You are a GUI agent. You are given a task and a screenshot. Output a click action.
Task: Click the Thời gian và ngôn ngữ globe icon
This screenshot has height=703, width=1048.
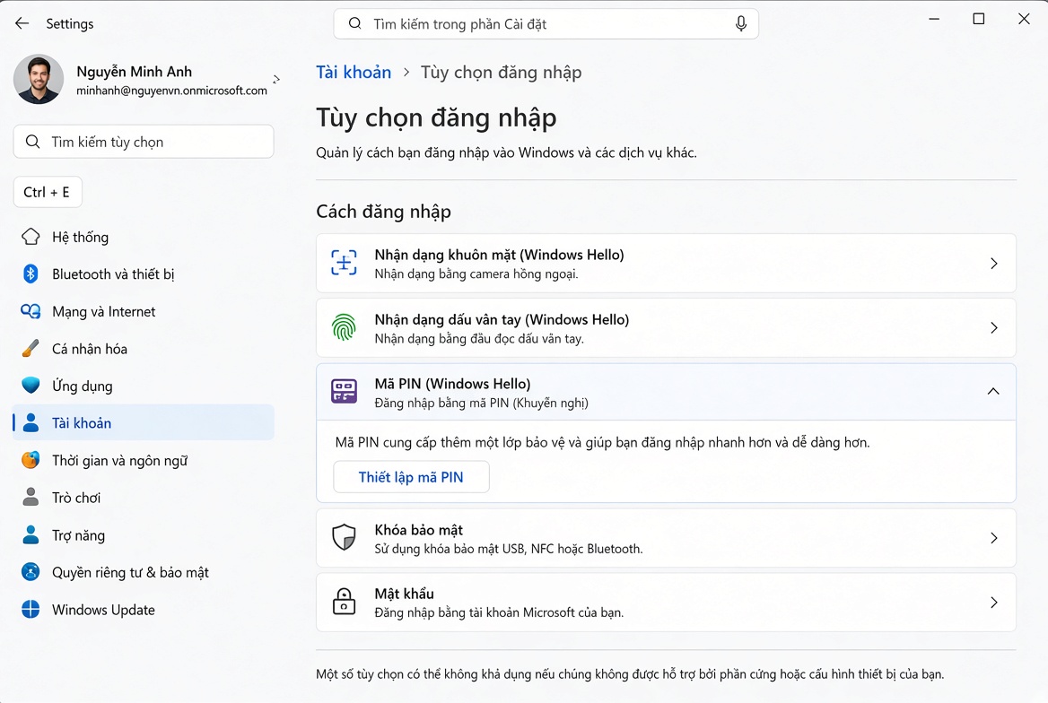pyautogui.click(x=31, y=460)
